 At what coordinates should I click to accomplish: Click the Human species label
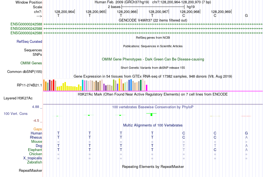coord(36,133)
